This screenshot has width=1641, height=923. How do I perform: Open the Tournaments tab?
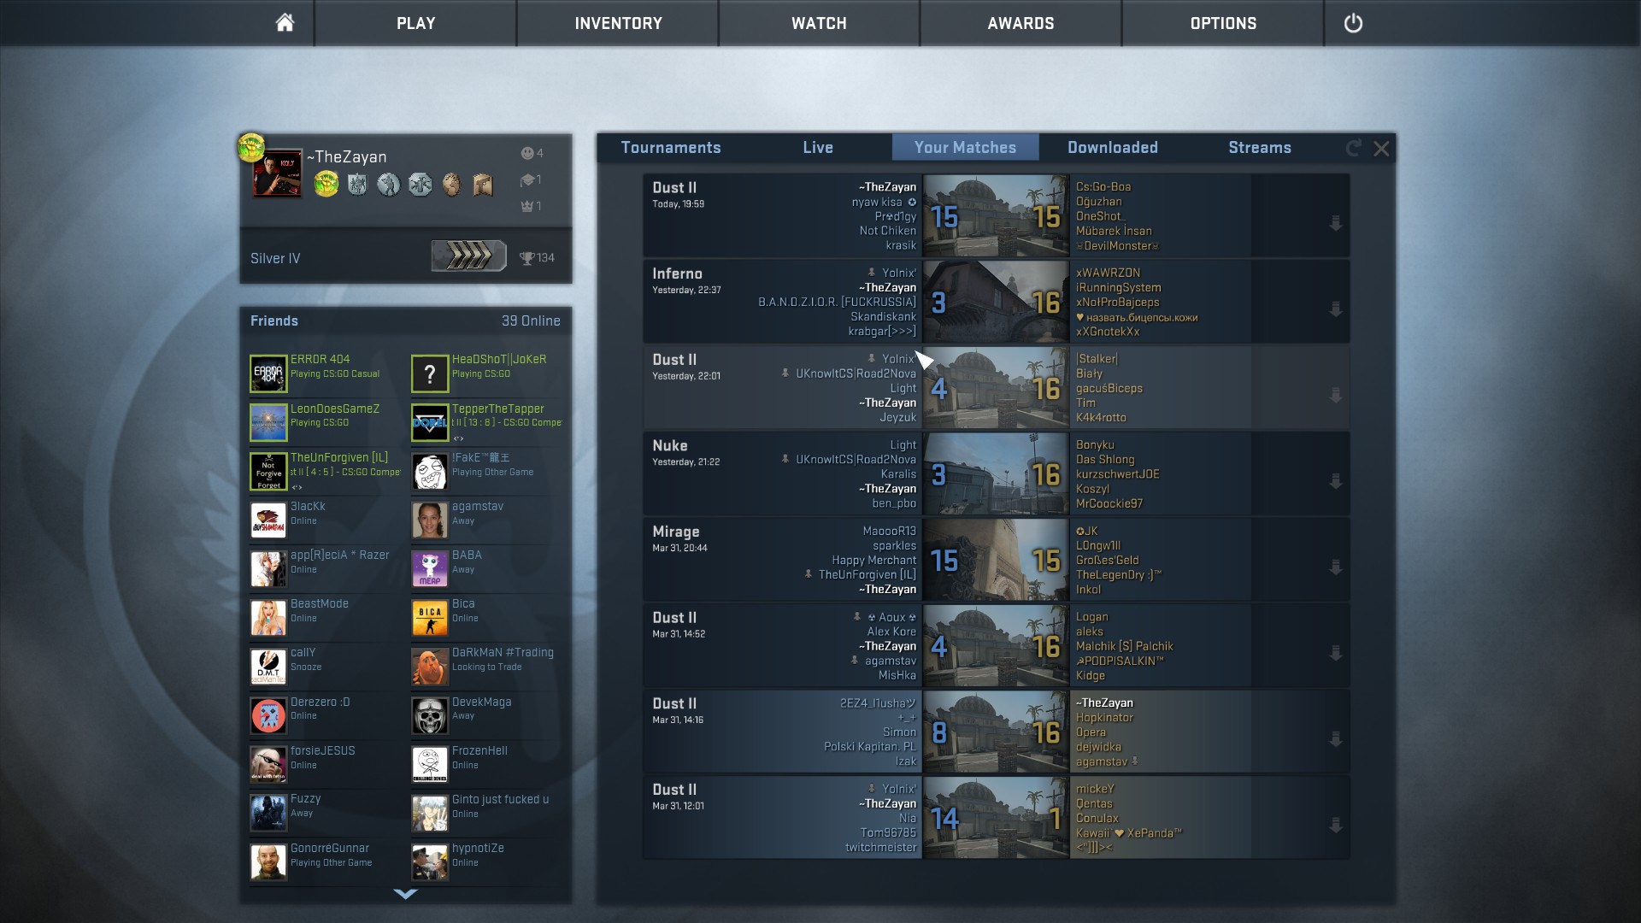click(670, 148)
